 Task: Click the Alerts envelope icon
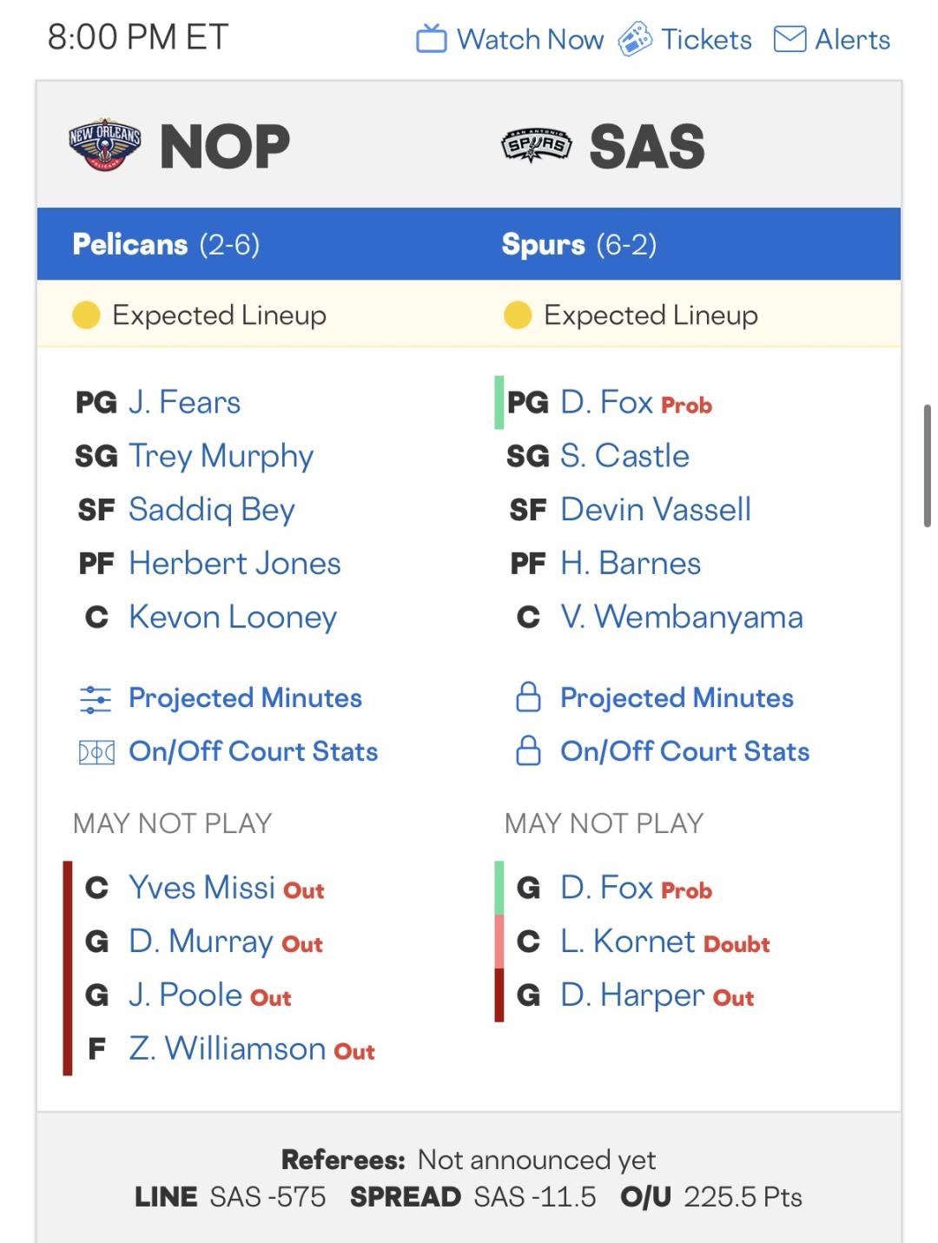(x=789, y=39)
